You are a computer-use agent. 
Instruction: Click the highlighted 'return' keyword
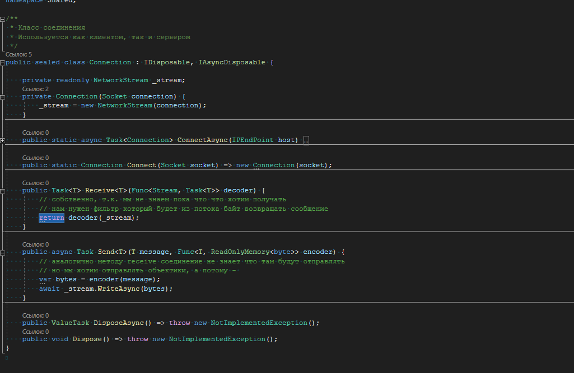point(52,218)
